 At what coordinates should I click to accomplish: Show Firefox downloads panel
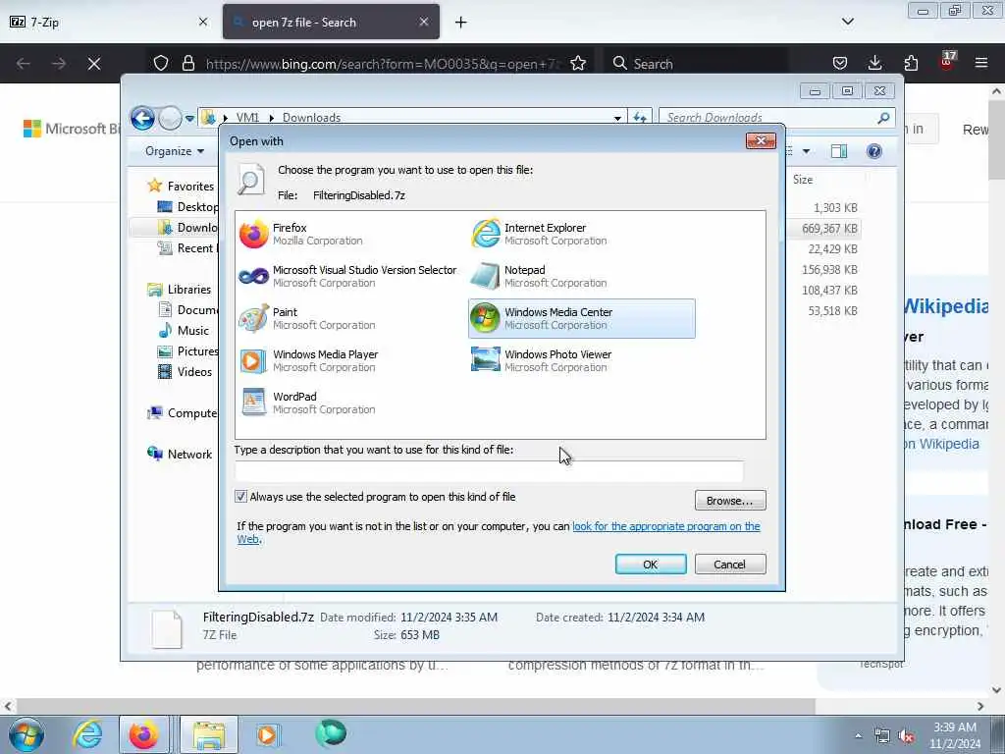[874, 63]
